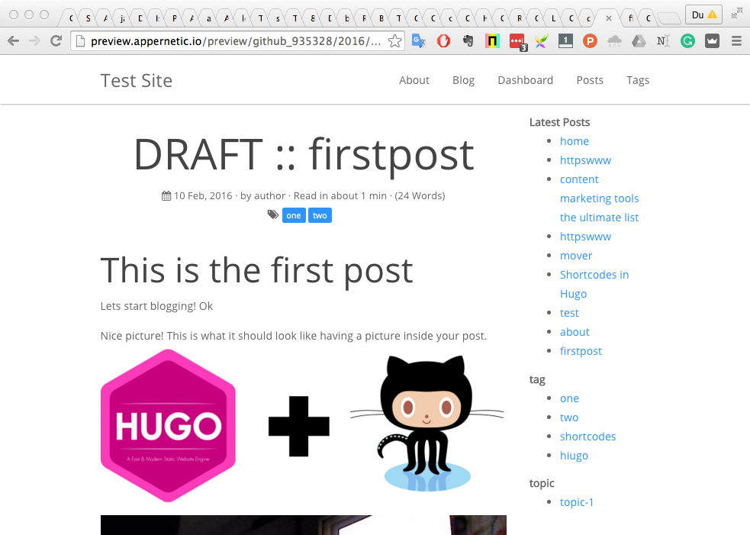The width and height of the screenshot is (750, 535).
Task: Click the 'DRAFT :: firstpost' heading
Action: (304, 155)
